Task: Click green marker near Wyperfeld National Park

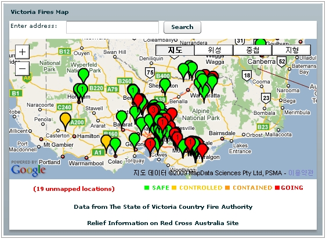Action: [84, 74]
